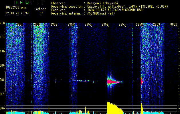The image size is (180, 114).
Task: Select the ICOM IC-575 receiver details
Action: (115, 10)
